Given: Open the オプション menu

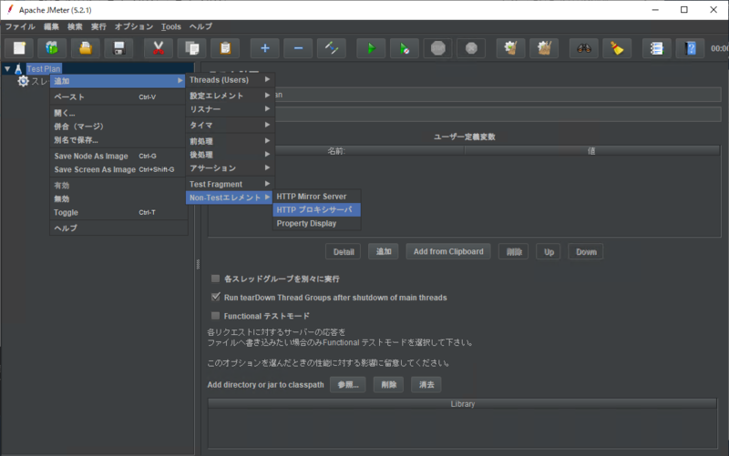Looking at the screenshot, I should [x=134, y=26].
